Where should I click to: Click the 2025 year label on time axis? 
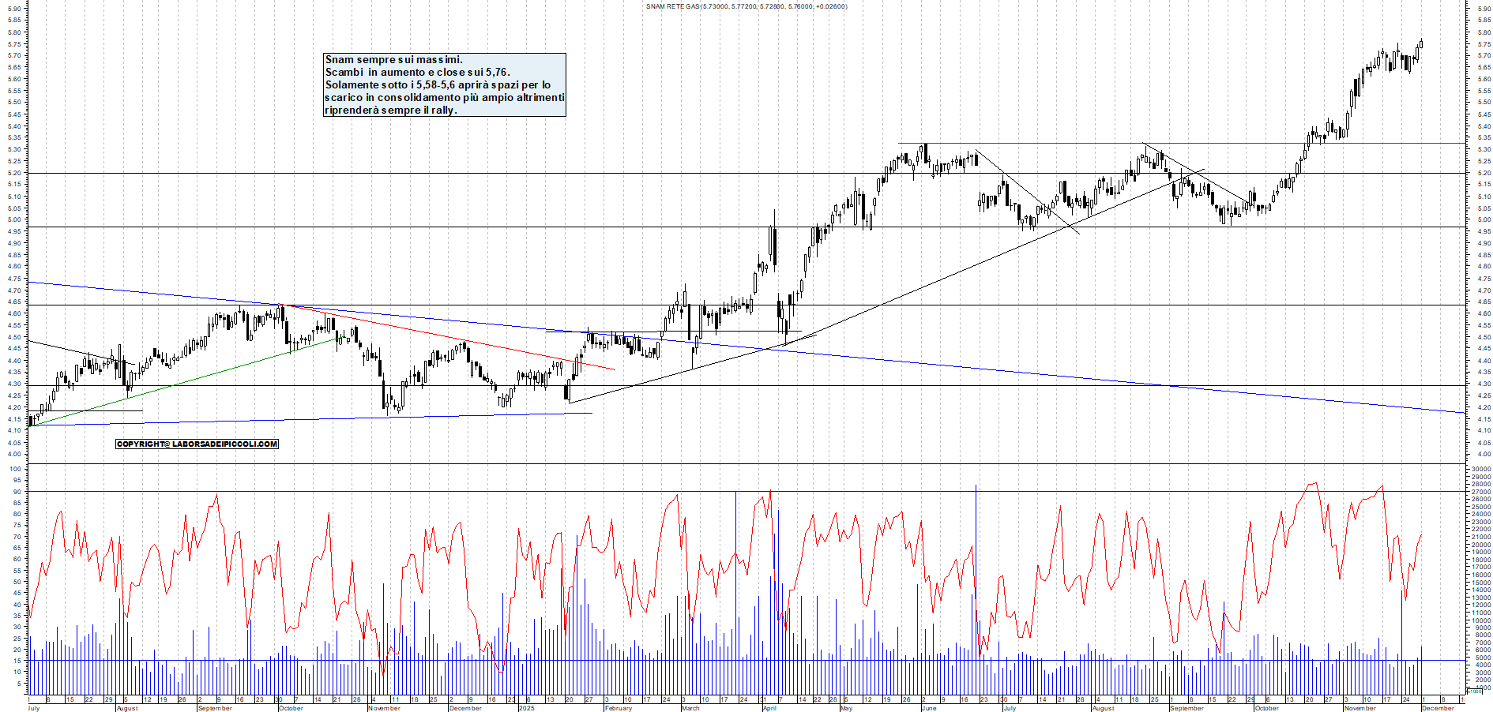(x=526, y=708)
